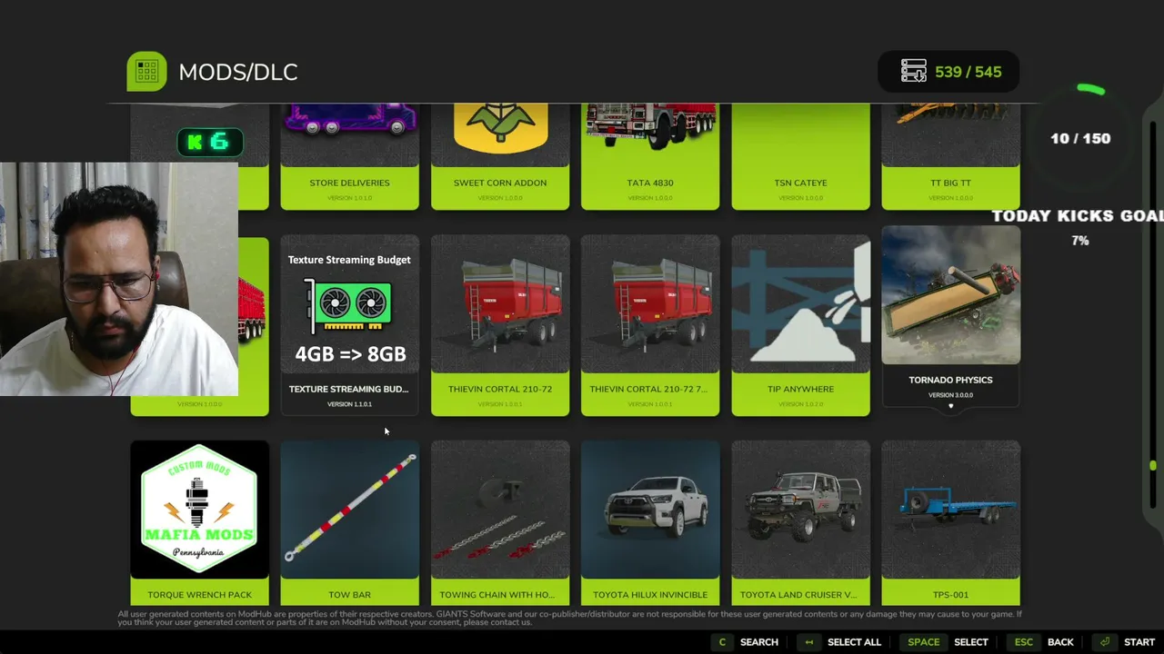Pick the towing chain thumbnail
The width and height of the screenshot is (1164, 654).
coord(500,509)
